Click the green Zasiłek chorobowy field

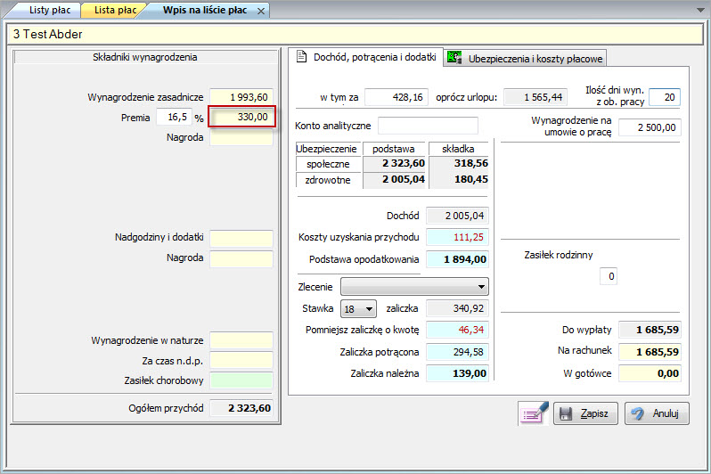click(241, 380)
